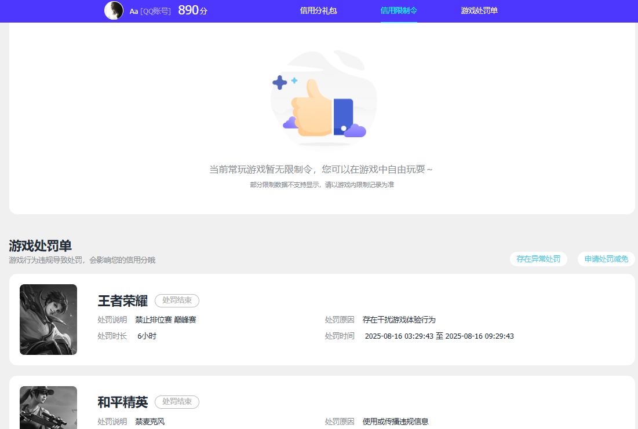This screenshot has height=429, width=638.
Task: Click the 游戏处罚单 section heading
Action: [41, 245]
